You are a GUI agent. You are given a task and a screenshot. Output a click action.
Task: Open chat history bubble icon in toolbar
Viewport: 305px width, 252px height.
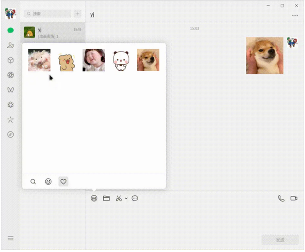135,198
